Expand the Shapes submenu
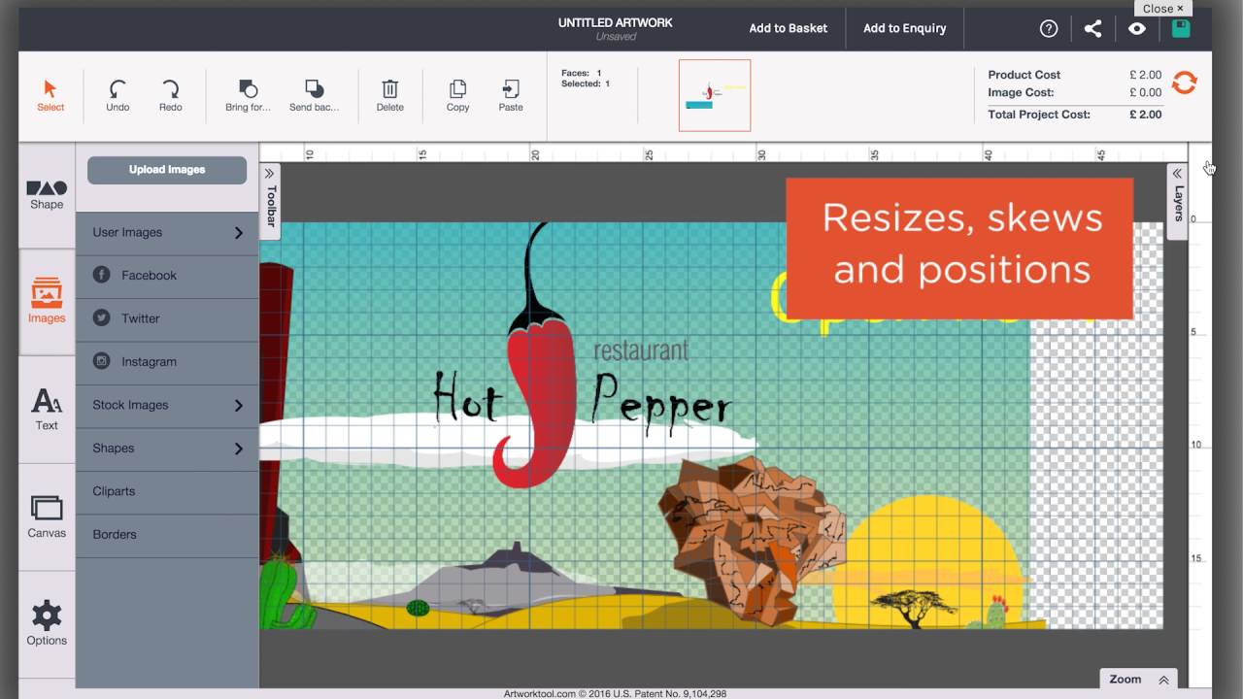This screenshot has height=699, width=1243. pyautogui.click(x=167, y=448)
